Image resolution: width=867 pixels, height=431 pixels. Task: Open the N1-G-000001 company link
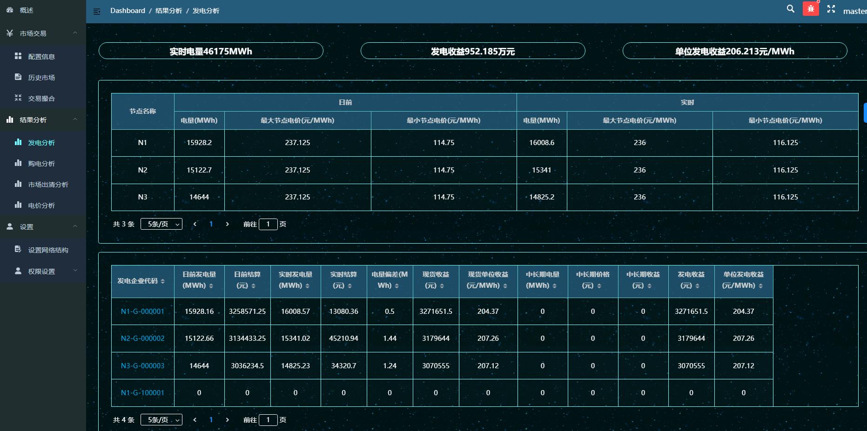coord(142,312)
